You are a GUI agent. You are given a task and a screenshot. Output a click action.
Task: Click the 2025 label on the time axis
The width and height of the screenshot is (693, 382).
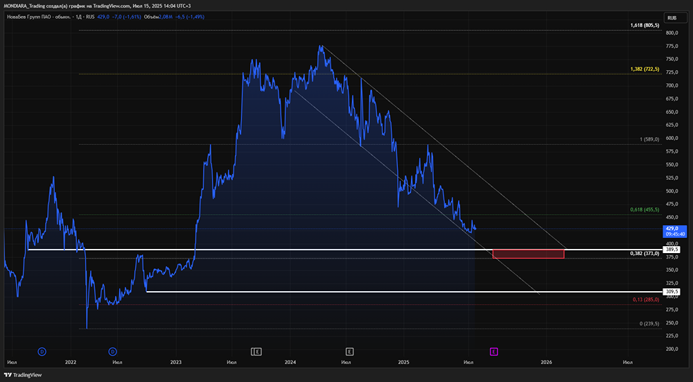pyautogui.click(x=404, y=362)
